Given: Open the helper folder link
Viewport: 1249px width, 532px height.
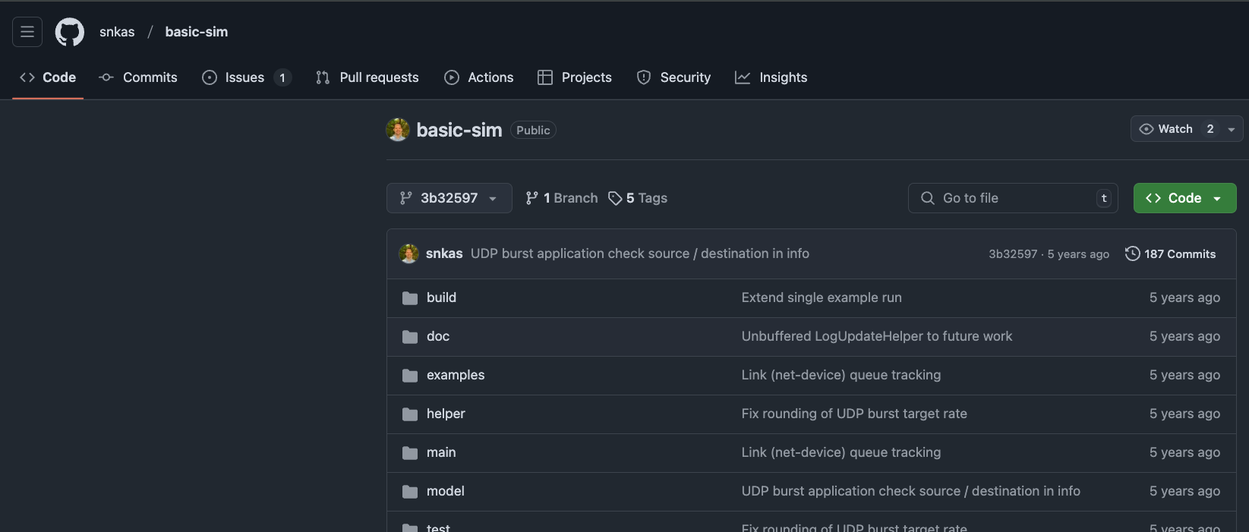Looking at the screenshot, I should pos(446,414).
